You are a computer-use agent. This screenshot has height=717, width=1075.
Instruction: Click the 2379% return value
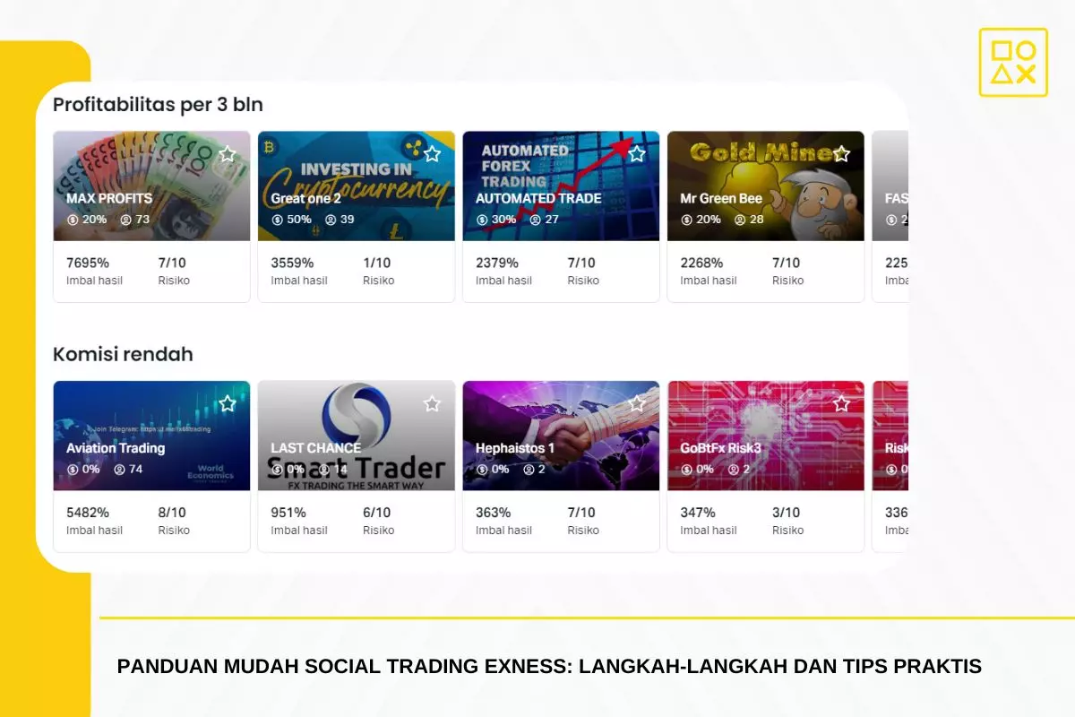(497, 263)
